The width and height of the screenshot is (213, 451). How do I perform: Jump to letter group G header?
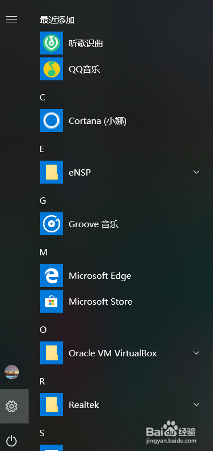43,200
